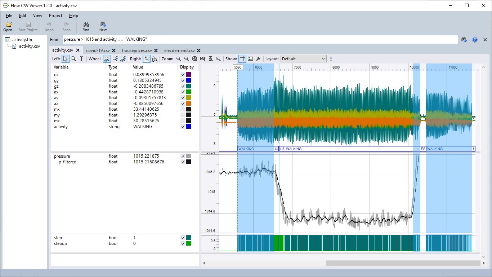492x277 pixels.
Task: Click the 5590 cursor marker on time axis
Action: point(238,67)
